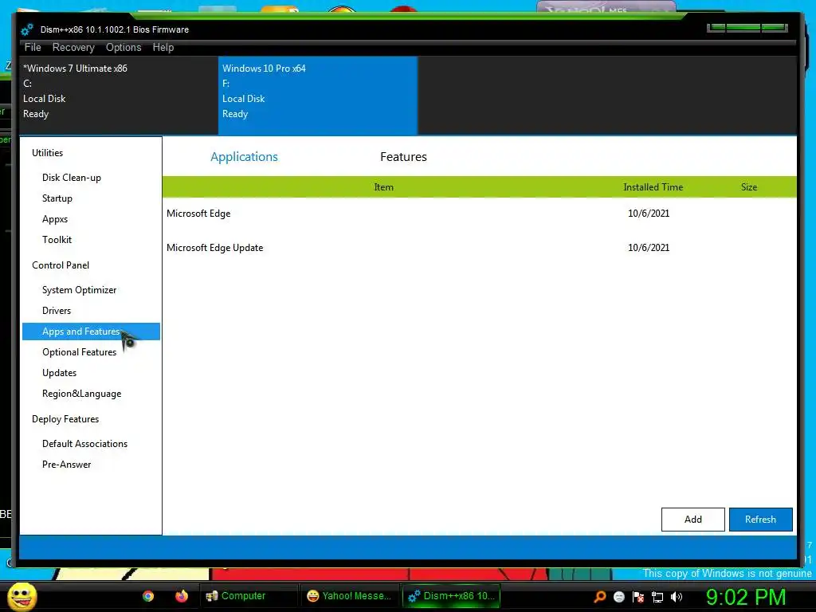Open the network tray icon
The width and height of the screenshot is (816, 612).
pos(657,596)
